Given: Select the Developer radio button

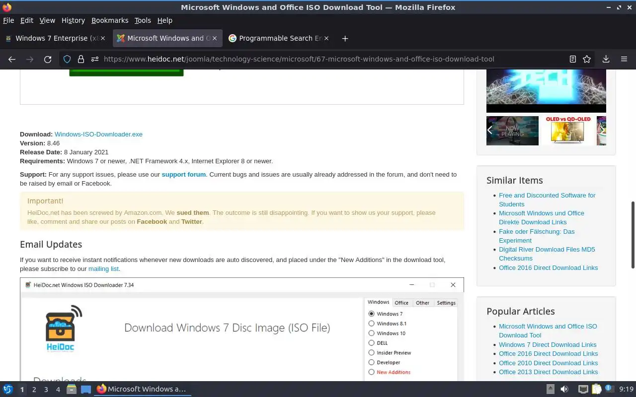Looking at the screenshot, I should 371,362.
